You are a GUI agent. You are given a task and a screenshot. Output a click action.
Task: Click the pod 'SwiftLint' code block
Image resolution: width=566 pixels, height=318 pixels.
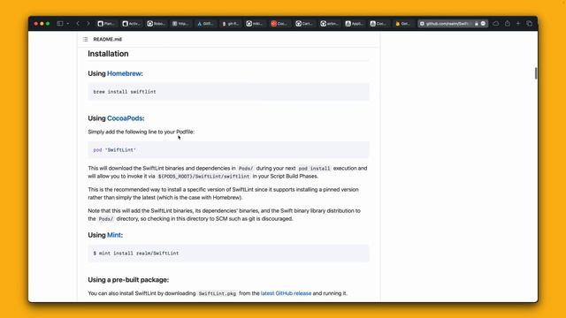pyautogui.click(x=228, y=150)
